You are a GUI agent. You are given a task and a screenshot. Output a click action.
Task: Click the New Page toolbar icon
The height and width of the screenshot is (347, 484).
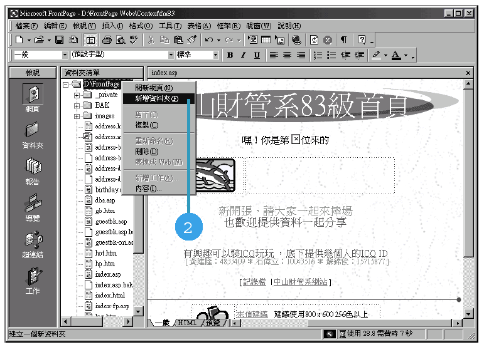pyautogui.click(x=19, y=39)
